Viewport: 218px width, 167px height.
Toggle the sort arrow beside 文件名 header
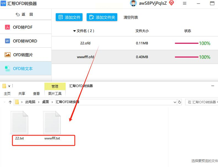pyautogui.click(x=75, y=31)
